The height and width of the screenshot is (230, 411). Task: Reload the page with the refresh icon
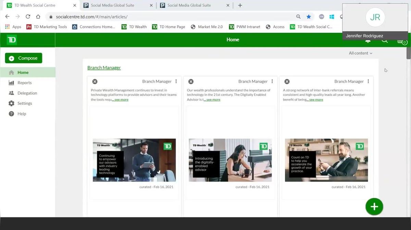click(28, 16)
